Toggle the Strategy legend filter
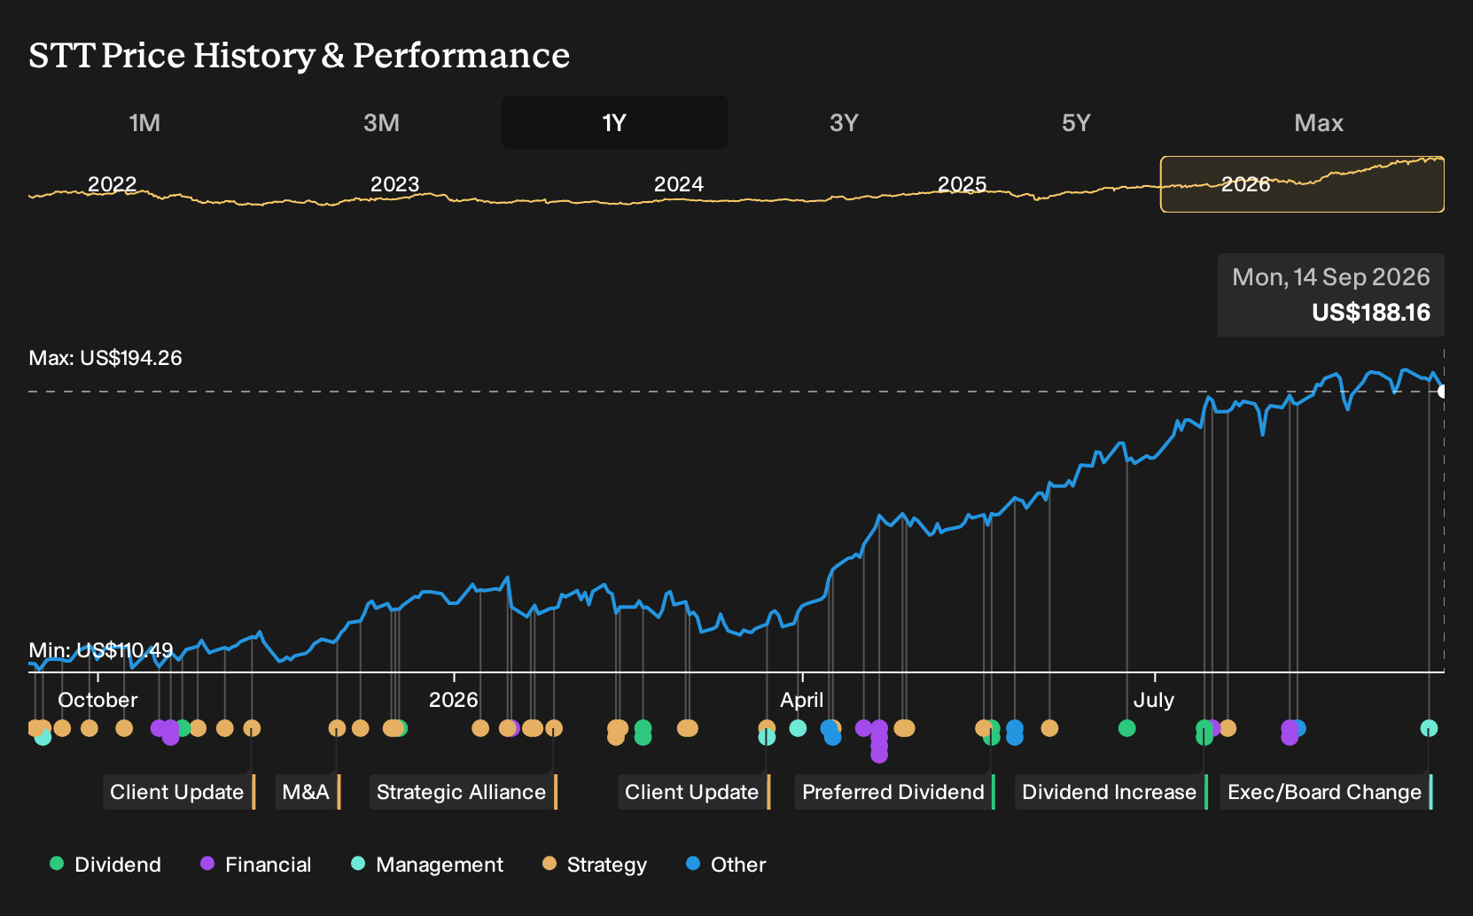Viewport: 1473px width, 916px height. pos(595,865)
